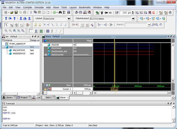Zoom out on the waveform with the magnifier minus
Viewport: 177px width, 129px height.
point(10,31)
